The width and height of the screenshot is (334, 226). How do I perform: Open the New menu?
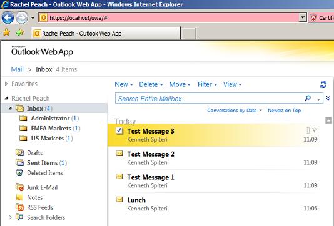tap(124, 84)
